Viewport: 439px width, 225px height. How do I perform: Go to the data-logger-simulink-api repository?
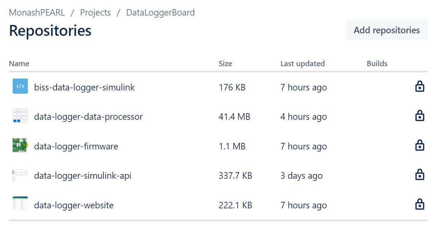coord(82,176)
